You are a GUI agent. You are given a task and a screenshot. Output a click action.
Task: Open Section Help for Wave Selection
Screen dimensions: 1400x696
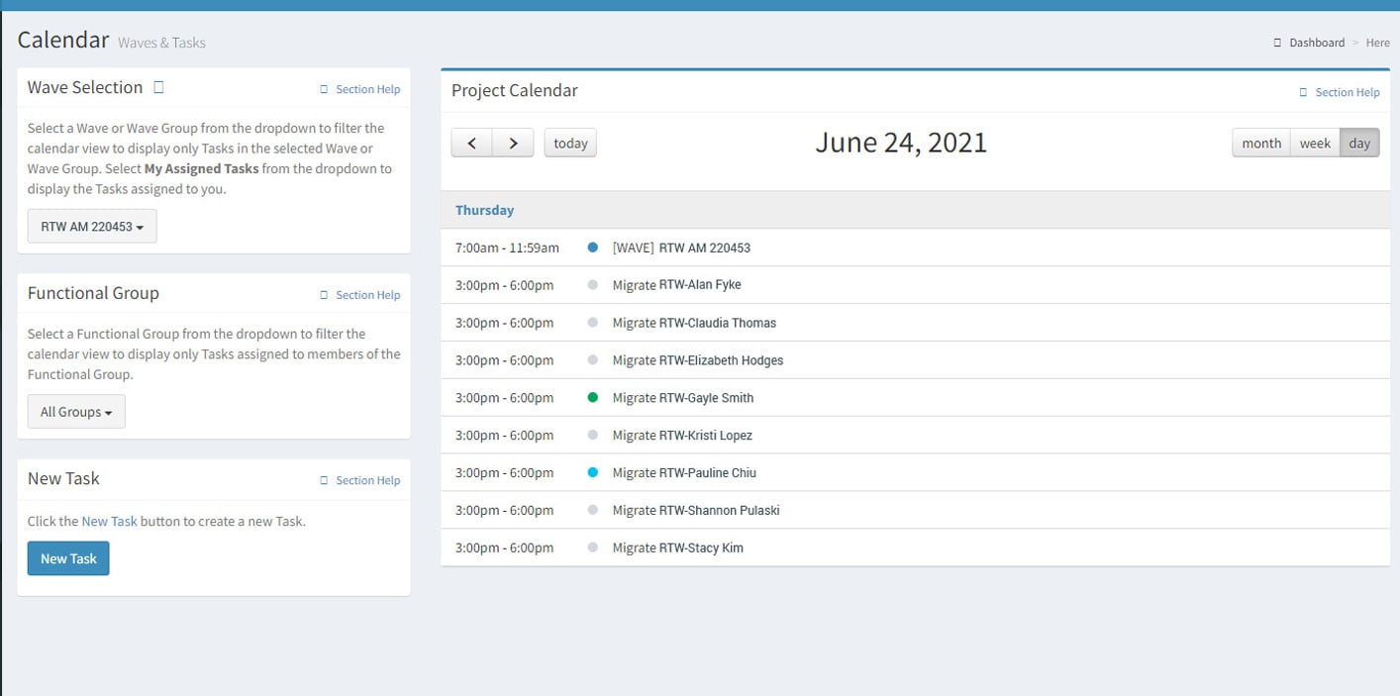(x=367, y=89)
